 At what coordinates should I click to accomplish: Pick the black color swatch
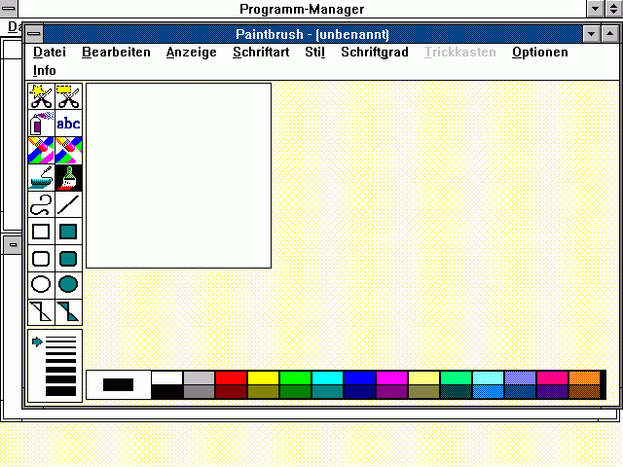166,391
